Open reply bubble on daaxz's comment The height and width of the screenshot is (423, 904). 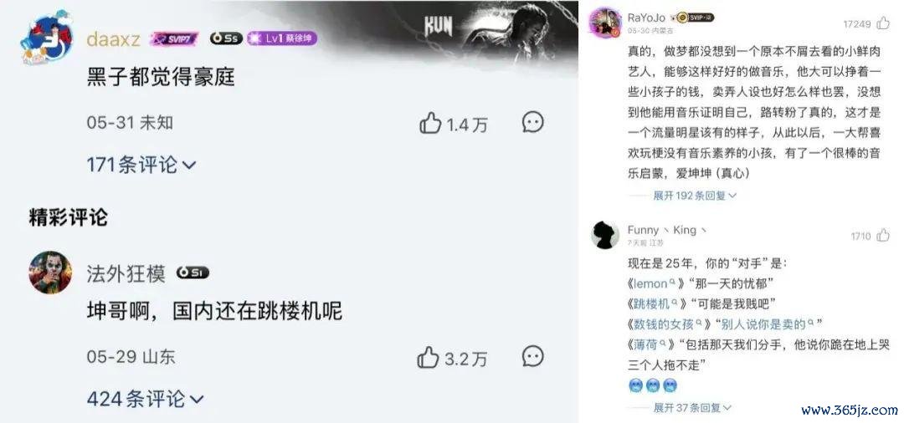click(532, 122)
